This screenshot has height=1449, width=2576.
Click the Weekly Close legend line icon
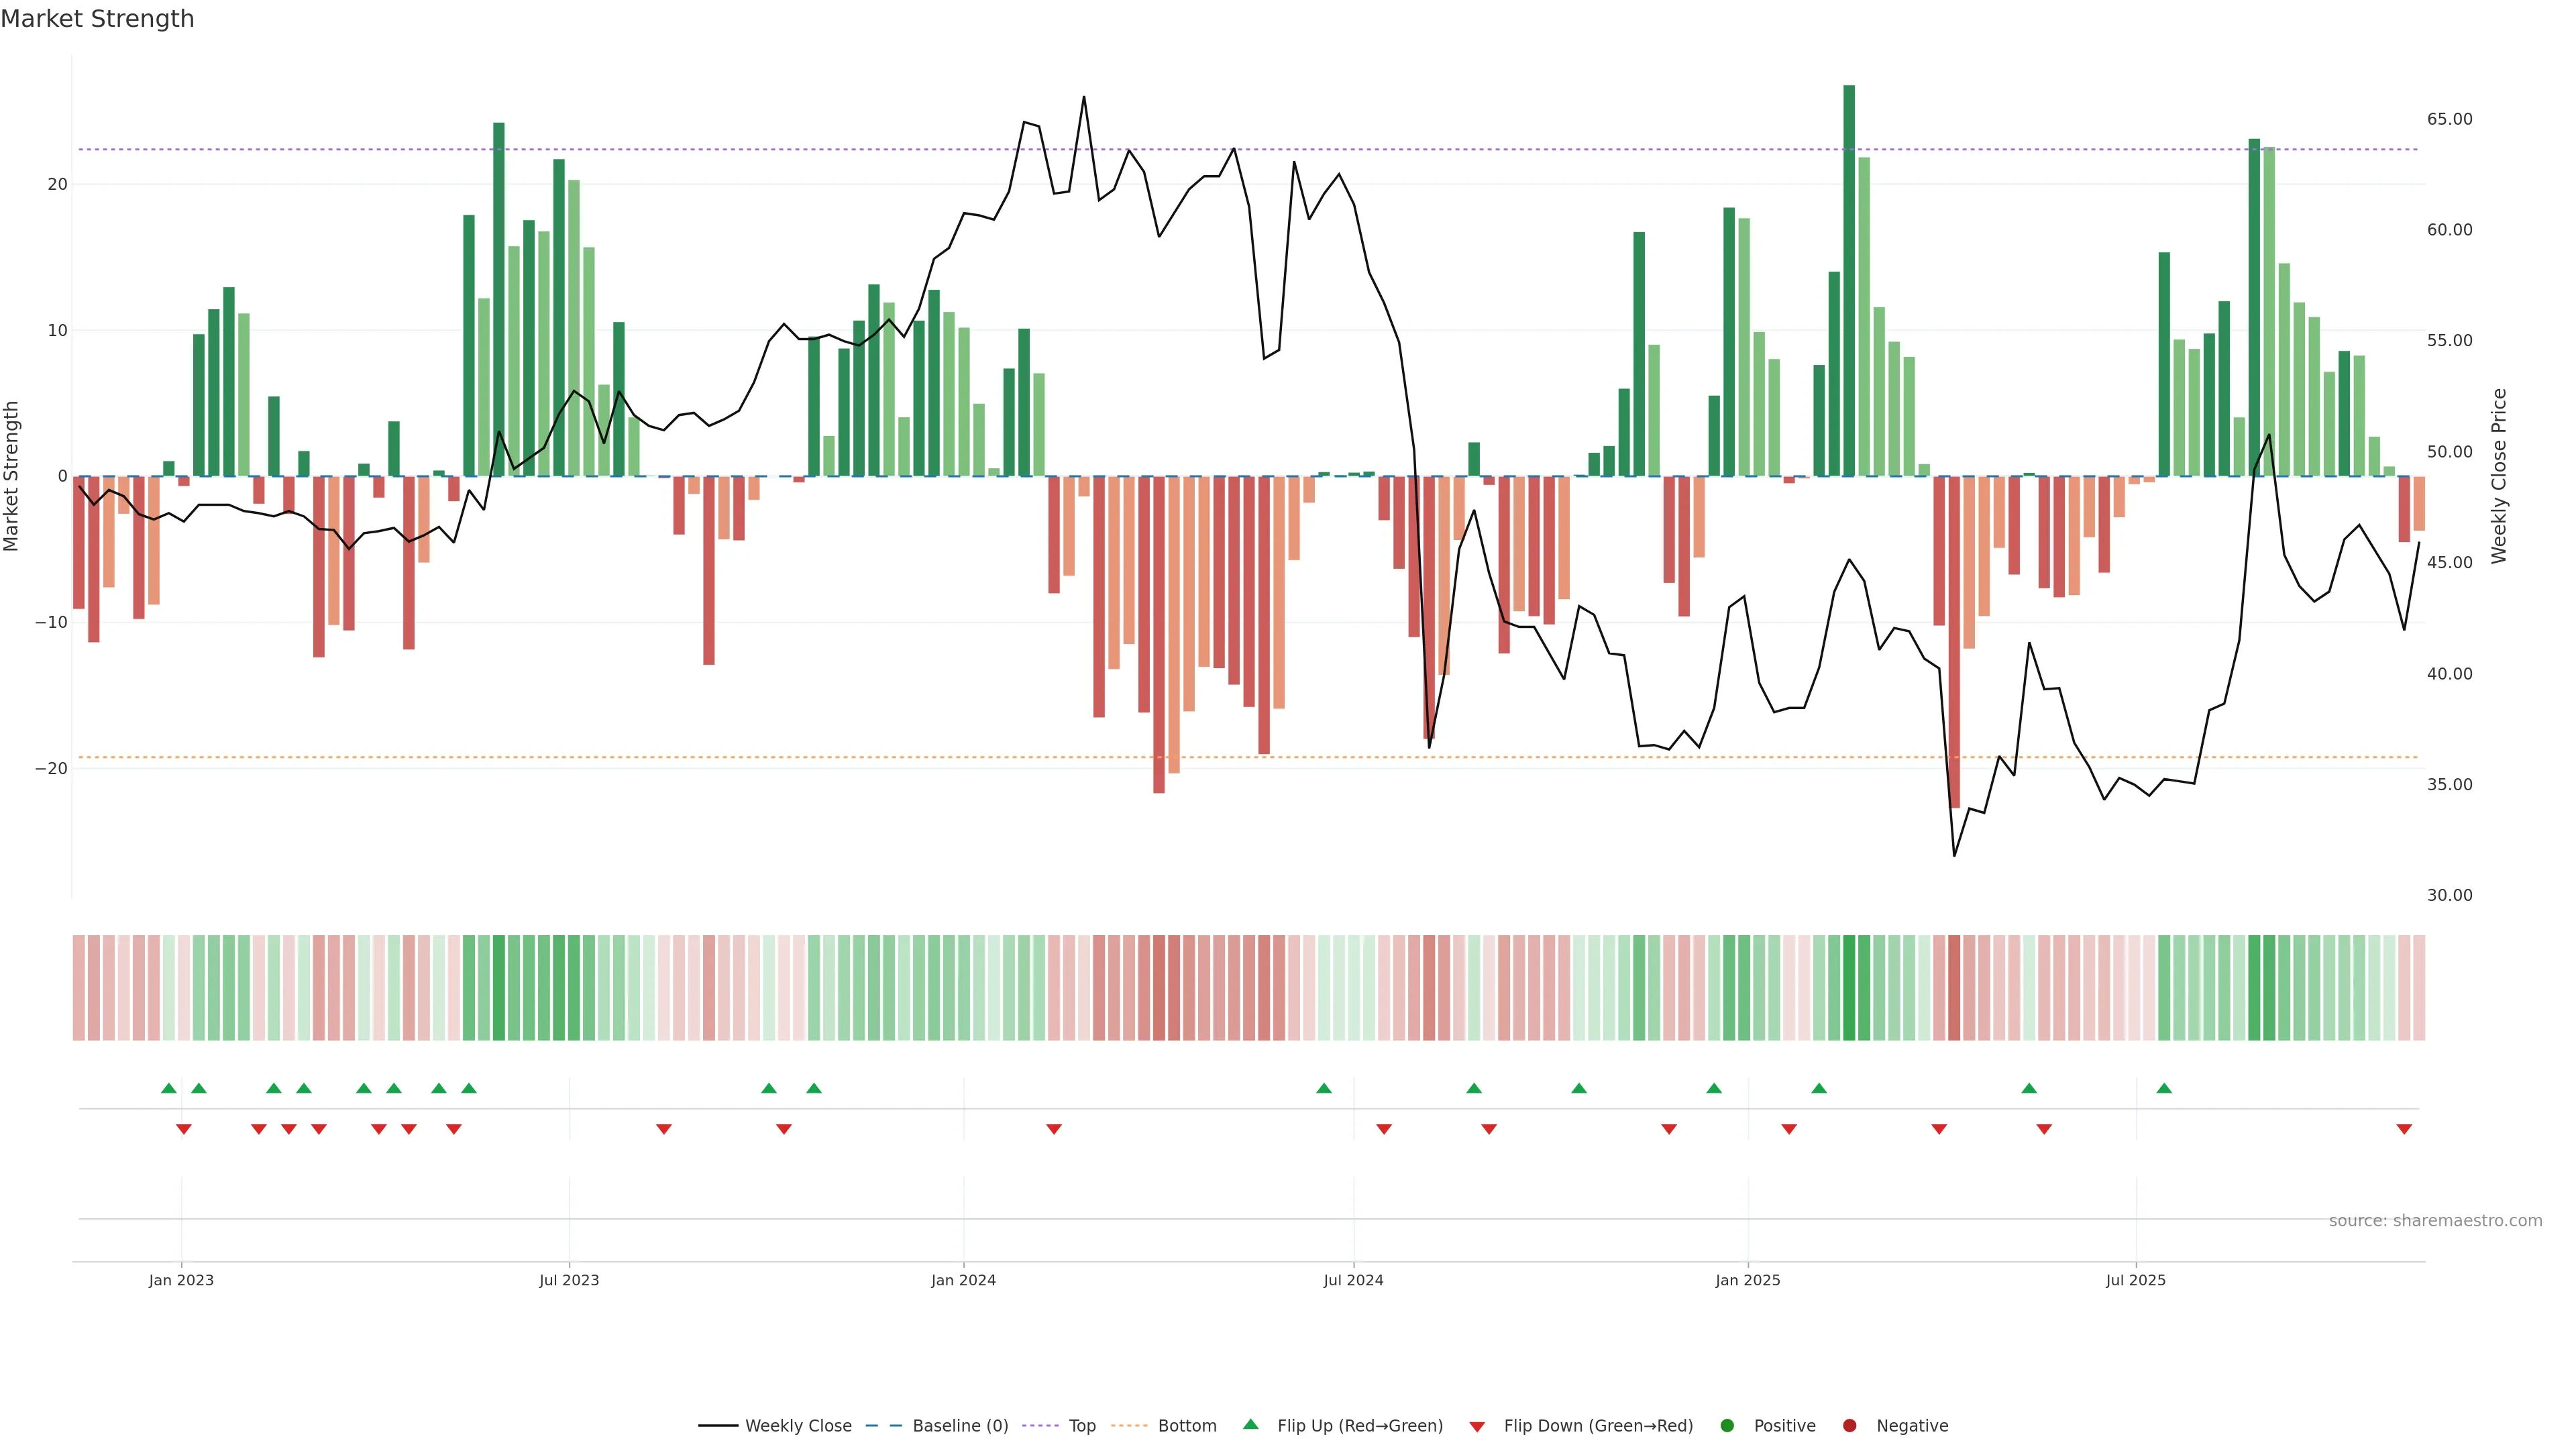(718, 1426)
